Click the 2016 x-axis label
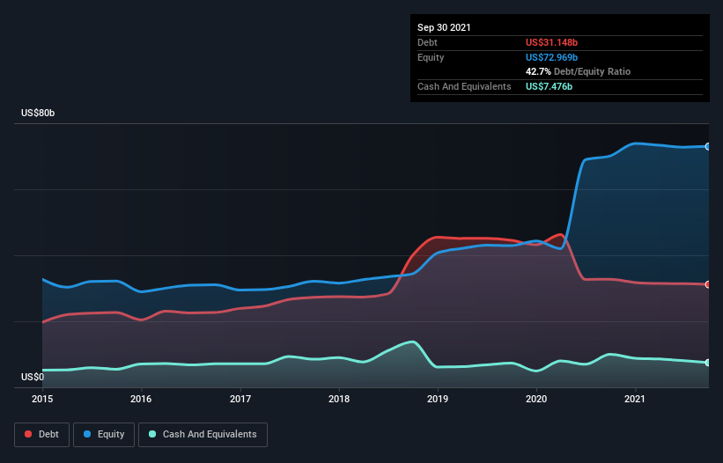723x463 pixels. 141,399
